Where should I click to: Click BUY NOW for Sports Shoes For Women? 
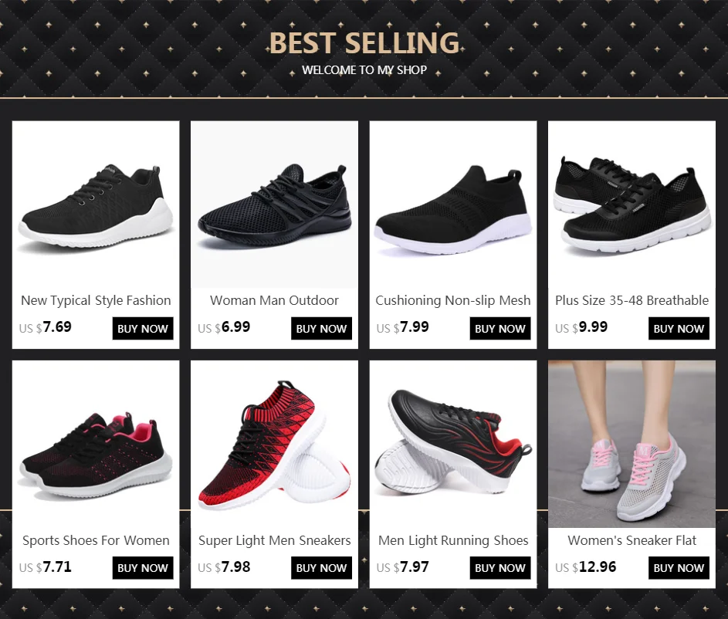point(143,568)
